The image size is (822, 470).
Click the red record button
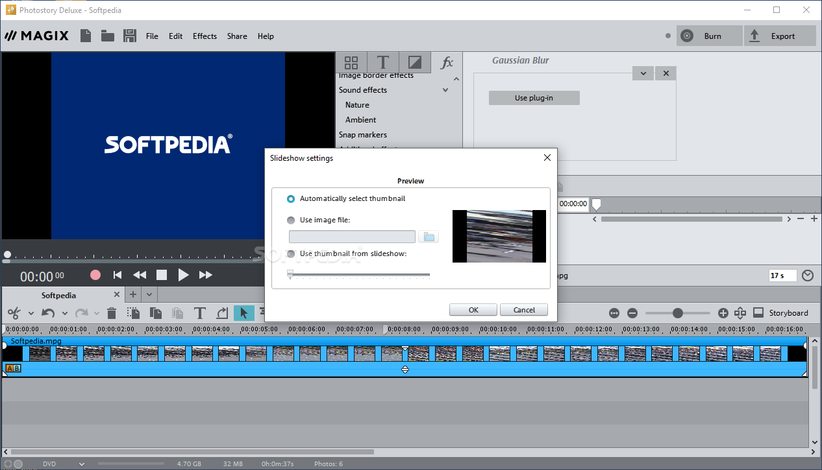click(x=95, y=275)
